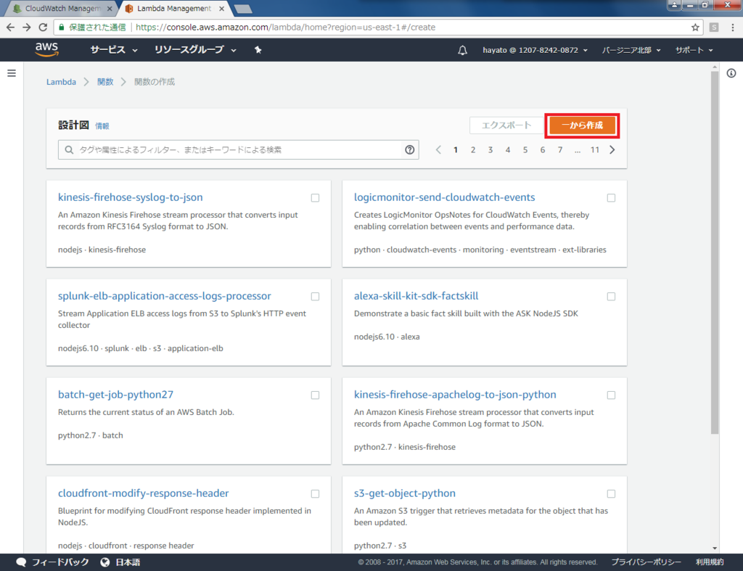Screen dimensions: 743x571
Task: Check the logicmonitor-send-cloudwatch-events checkbox
Action: point(611,198)
